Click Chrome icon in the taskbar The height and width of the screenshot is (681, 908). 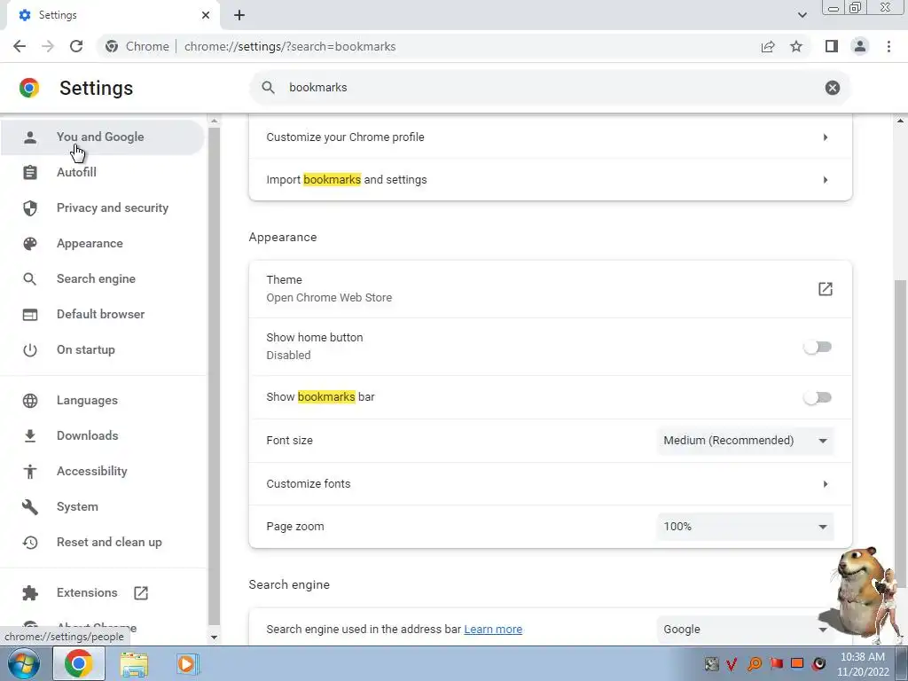pos(79,663)
